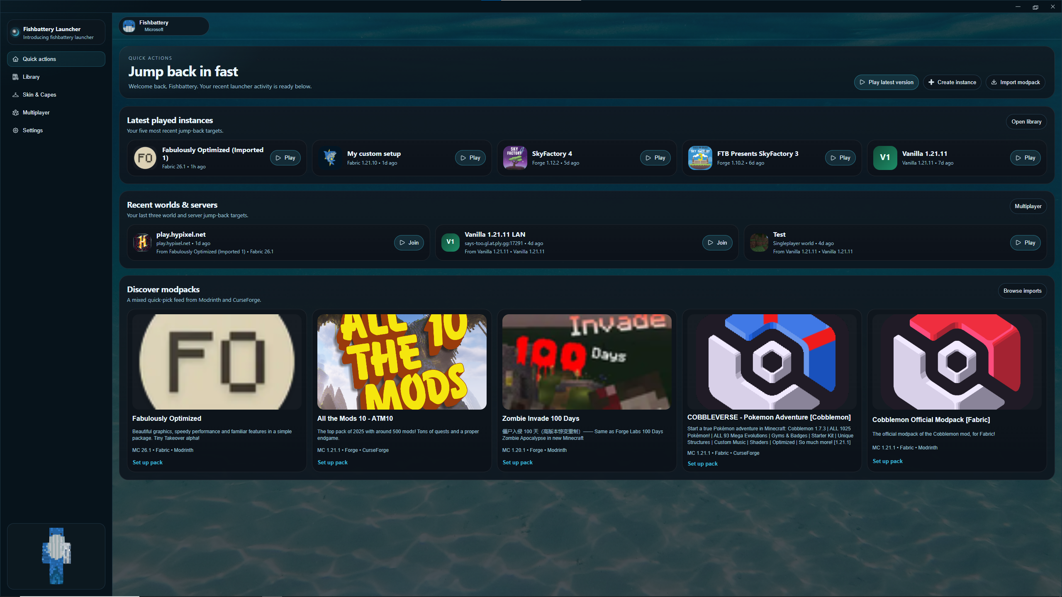Image resolution: width=1062 pixels, height=597 pixels.
Task: Click the Test world icon
Action: [759, 243]
